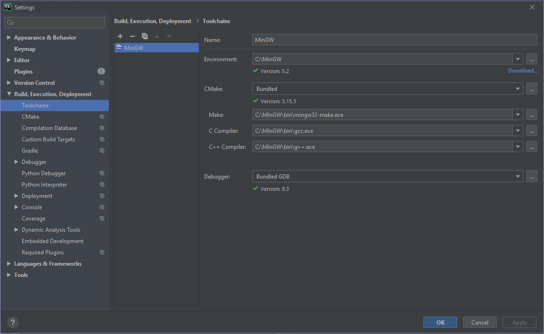This screenshot has width=544, height=334.
Task: Browse for a different Make executable
Action: coord(532,114)
